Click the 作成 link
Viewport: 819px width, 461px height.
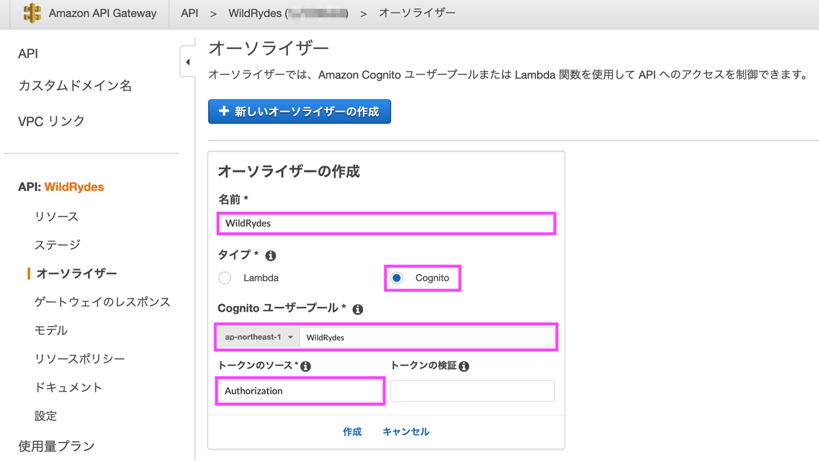pyautogui.click(x=352, y=432)
